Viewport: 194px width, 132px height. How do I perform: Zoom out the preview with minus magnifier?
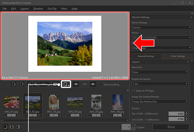click(30, 84)
